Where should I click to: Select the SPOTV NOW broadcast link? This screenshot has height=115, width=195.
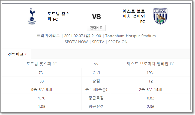point(76,42)
